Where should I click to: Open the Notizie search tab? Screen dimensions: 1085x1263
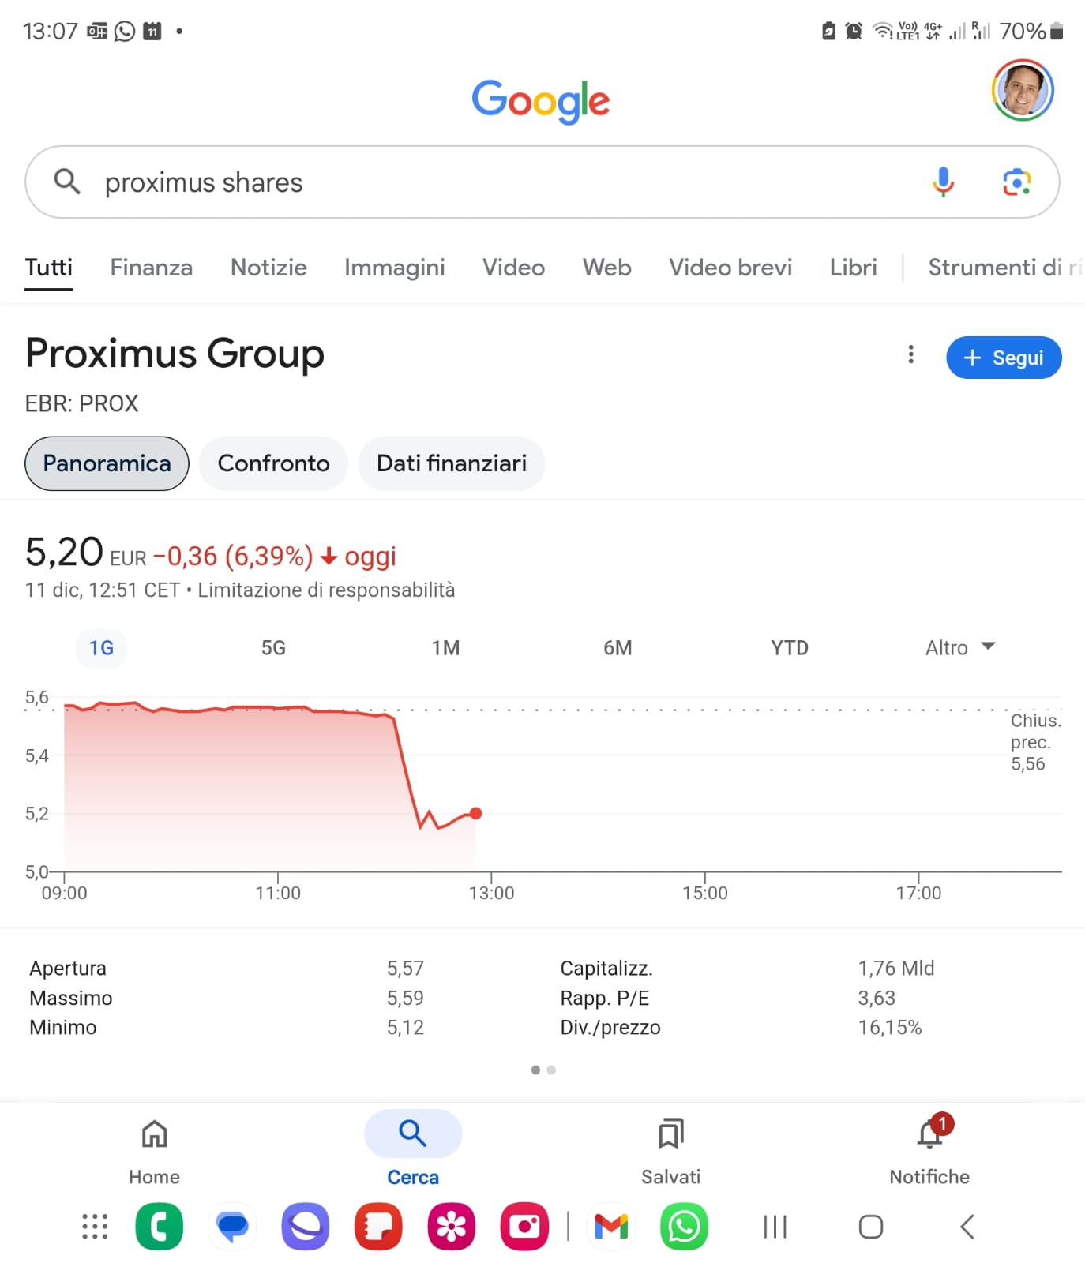point(268,268)
